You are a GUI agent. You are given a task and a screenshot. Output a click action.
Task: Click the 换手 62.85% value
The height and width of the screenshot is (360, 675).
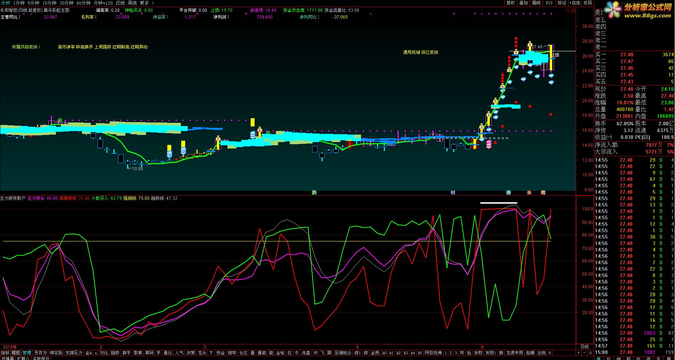pyautogui.click(x=625, y=124)
